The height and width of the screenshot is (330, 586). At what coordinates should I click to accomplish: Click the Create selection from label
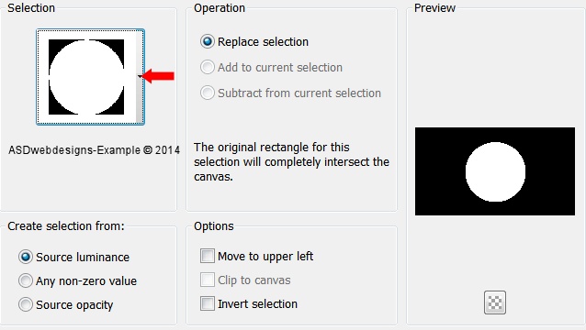(x=66, y=226)
